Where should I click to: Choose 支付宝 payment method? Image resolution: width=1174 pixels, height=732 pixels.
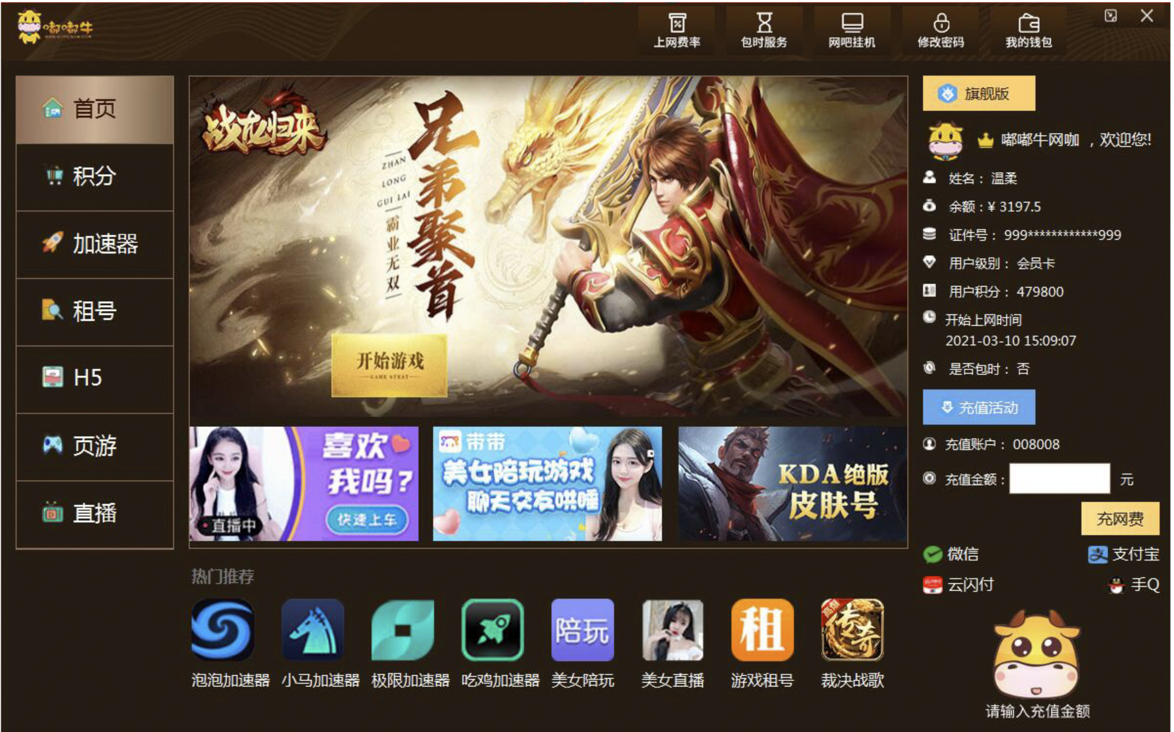1124,554
